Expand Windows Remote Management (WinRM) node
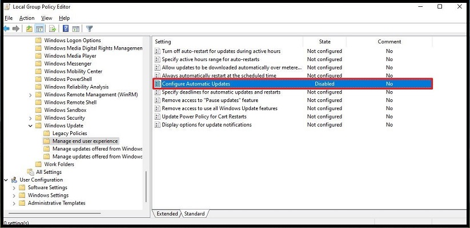 click(x=30, y=95)
